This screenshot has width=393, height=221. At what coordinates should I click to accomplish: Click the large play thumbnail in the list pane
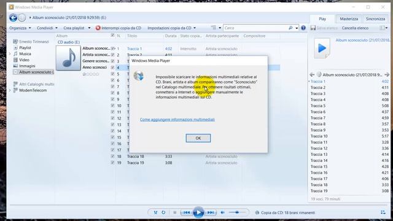click(x=322, y=48)
